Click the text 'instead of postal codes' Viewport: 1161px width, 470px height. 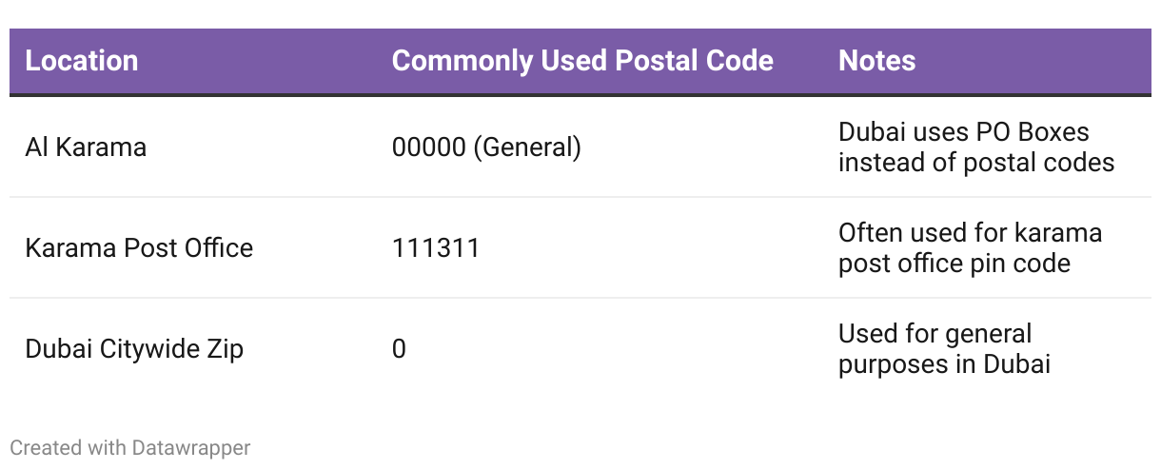(976, 163)
